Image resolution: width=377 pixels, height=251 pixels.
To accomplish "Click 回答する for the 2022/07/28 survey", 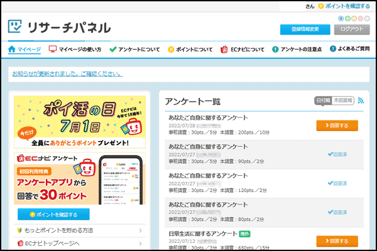I will [337, 125].
